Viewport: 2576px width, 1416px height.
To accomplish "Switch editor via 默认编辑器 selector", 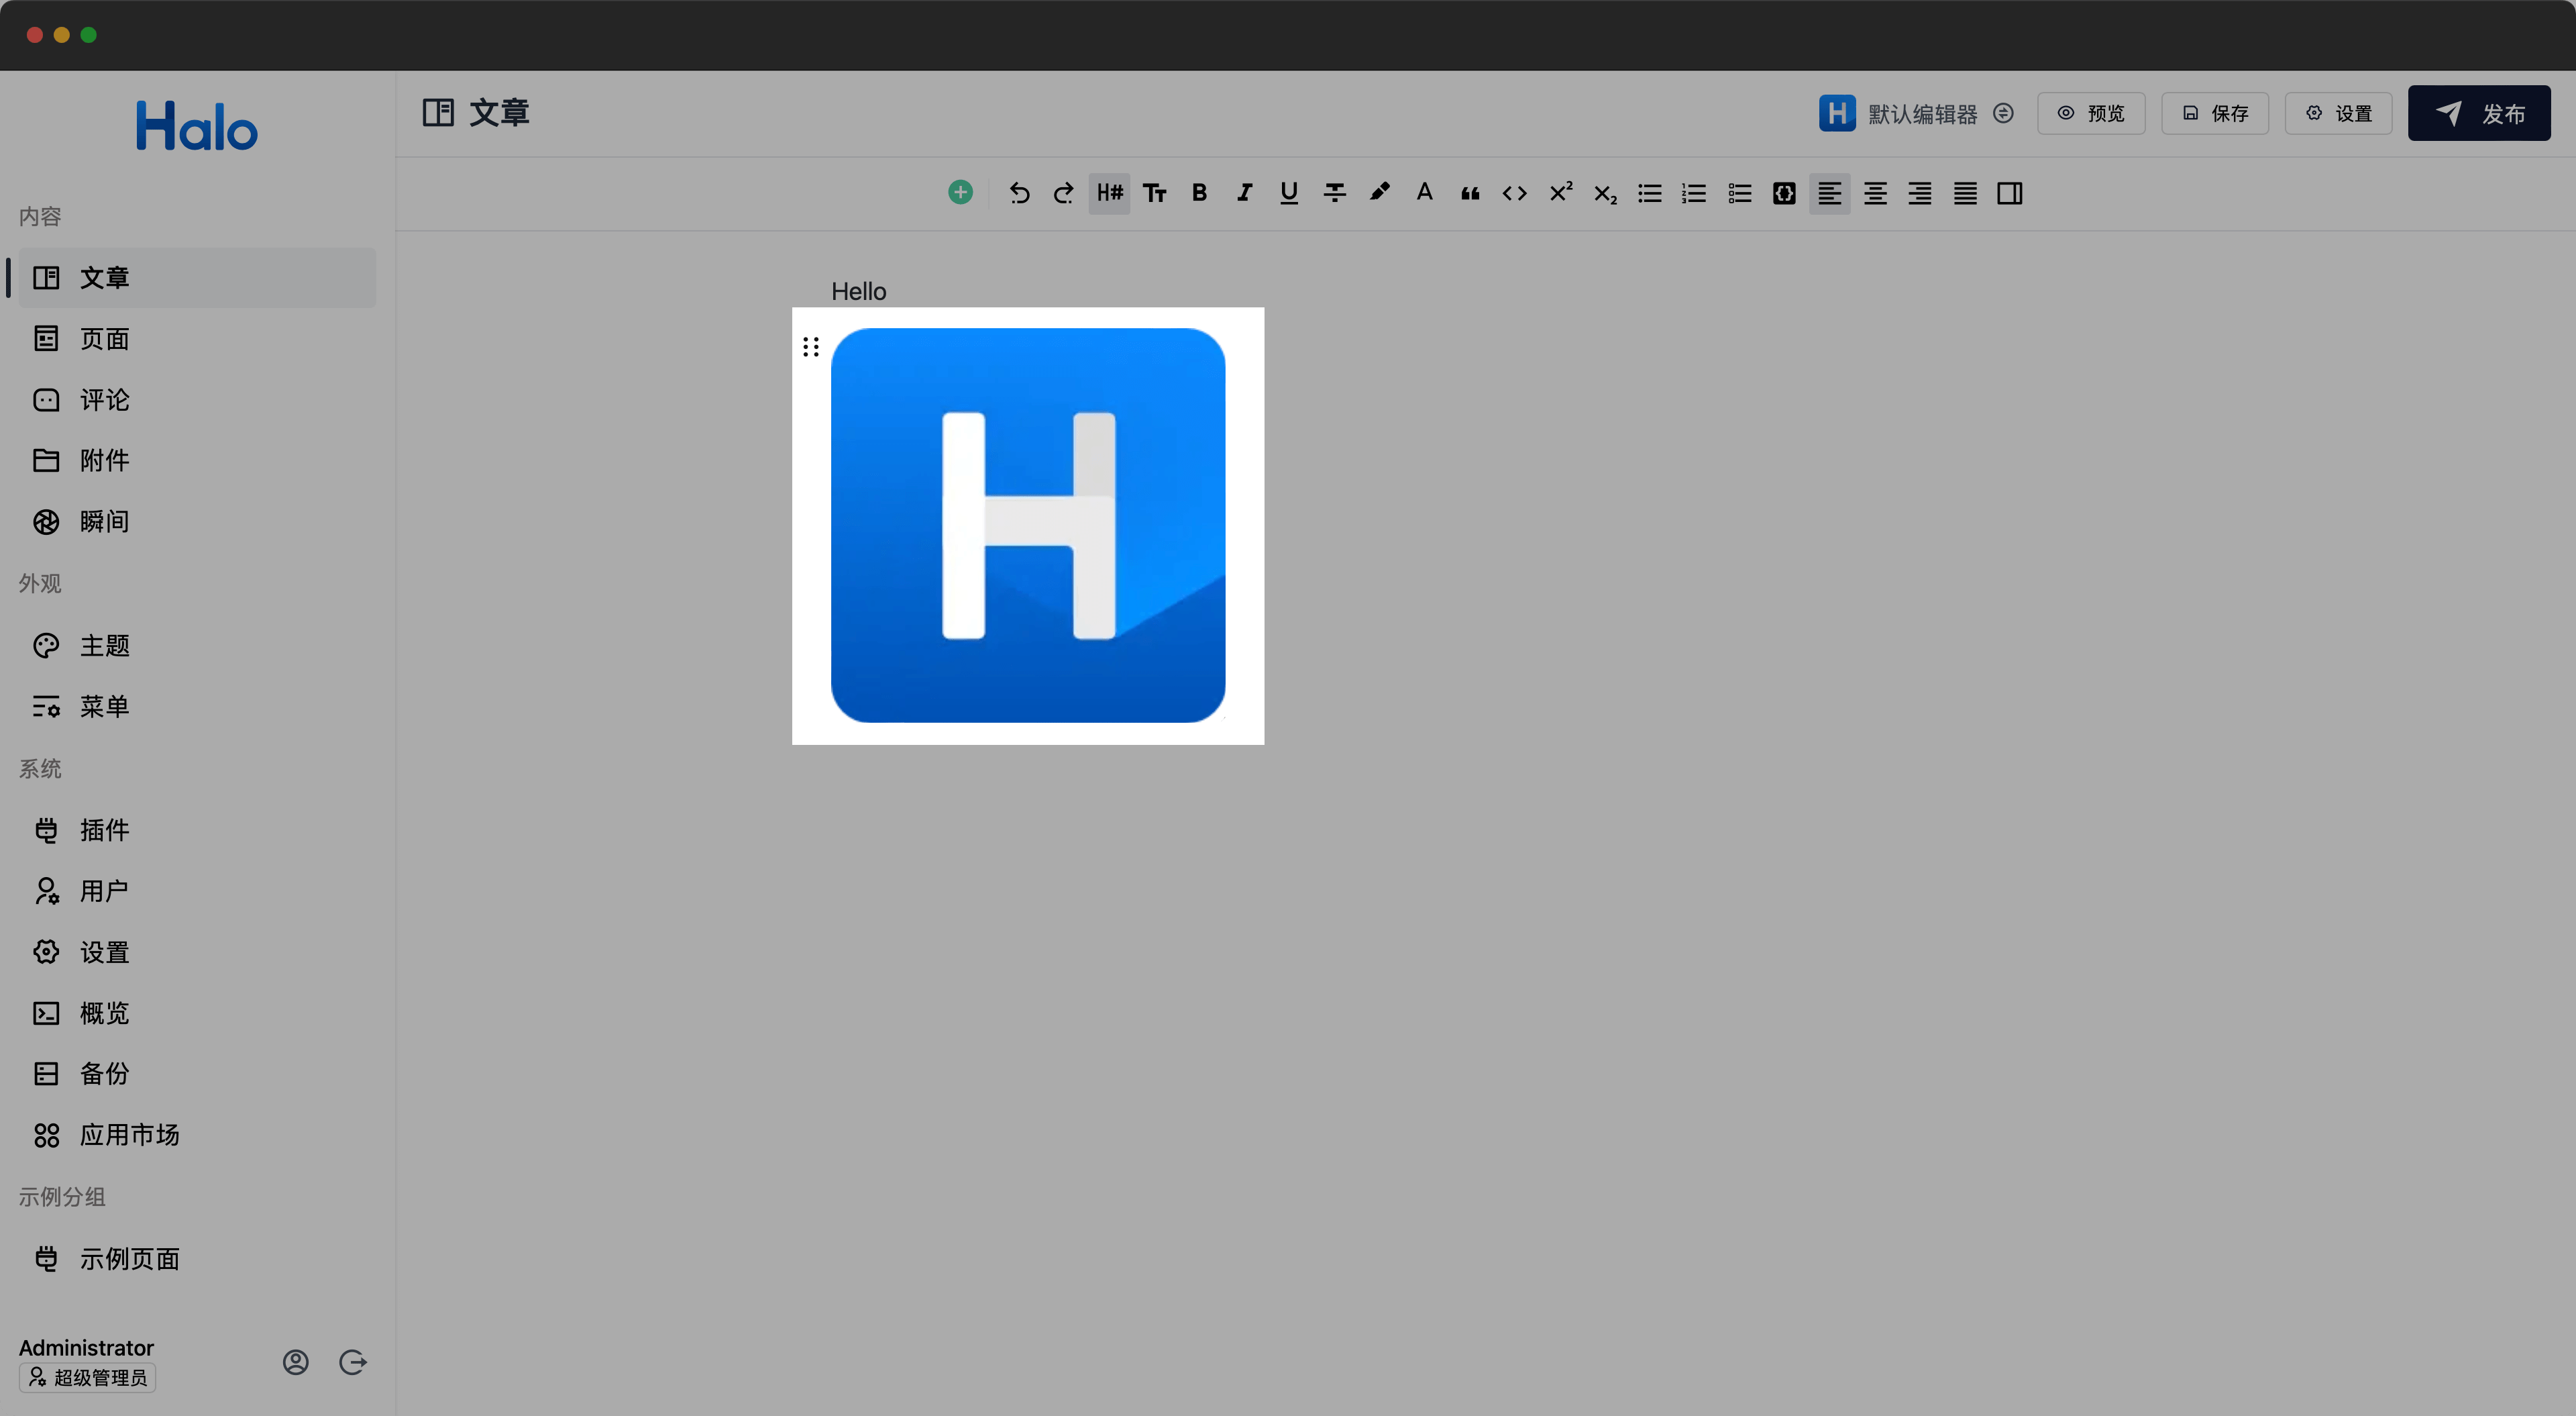I will tap(1921, 114).
